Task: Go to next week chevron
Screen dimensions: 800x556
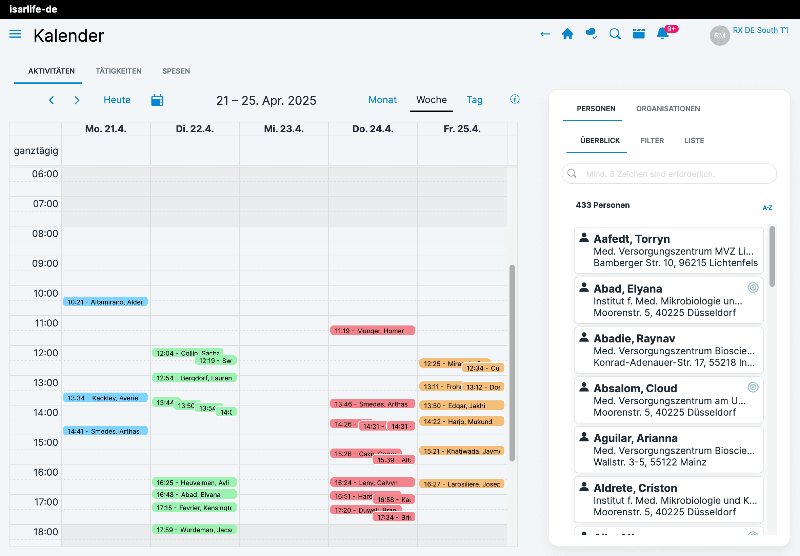Action: tap(77, 100)
